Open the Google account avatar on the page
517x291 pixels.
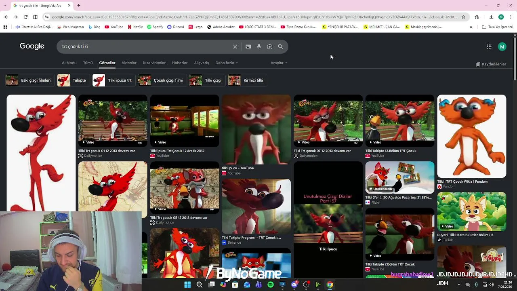pyautogui.click(x=502, y=47)
